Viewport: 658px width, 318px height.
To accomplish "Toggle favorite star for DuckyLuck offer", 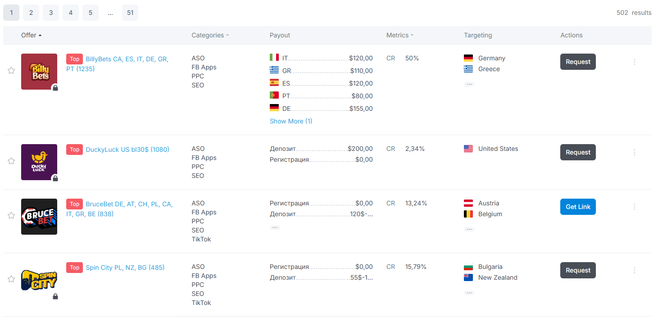I will (x=11, y=161).
